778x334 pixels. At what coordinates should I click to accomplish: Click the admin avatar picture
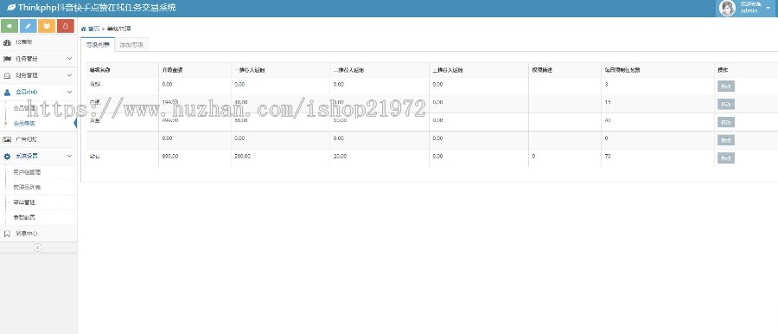[727, 8]
